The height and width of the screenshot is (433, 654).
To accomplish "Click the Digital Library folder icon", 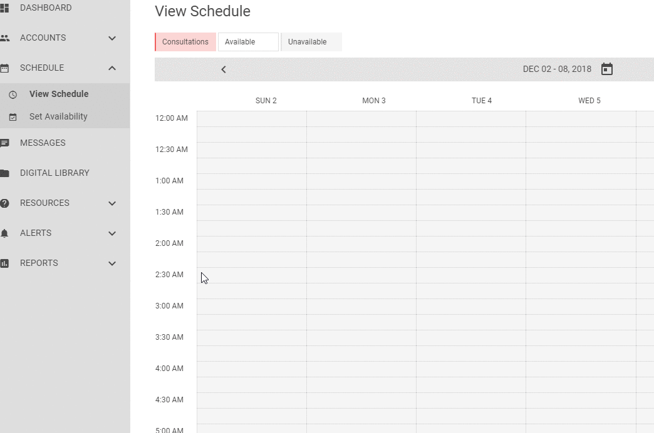I will pos(5,173).
